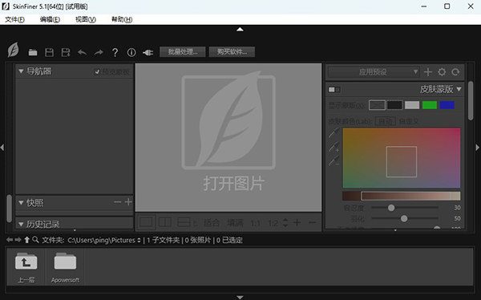Image resolution: width=481 pixels, height=300 pixels.
Task: Toggle the 皮肤蒙版 on/off switch
Action: [334, 90]
